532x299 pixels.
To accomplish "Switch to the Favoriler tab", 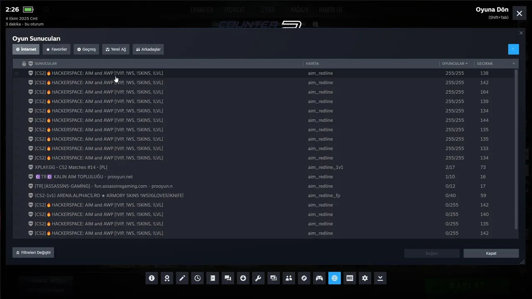I will click(57, 49).
